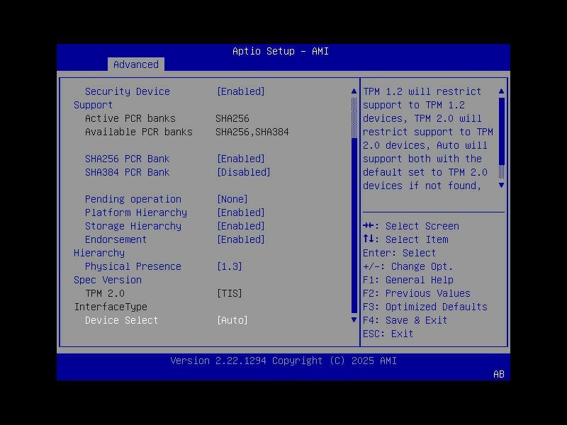Click the Select Item arrows hint
The height and width of the screenshot is (425, 567).
[404, 239]
